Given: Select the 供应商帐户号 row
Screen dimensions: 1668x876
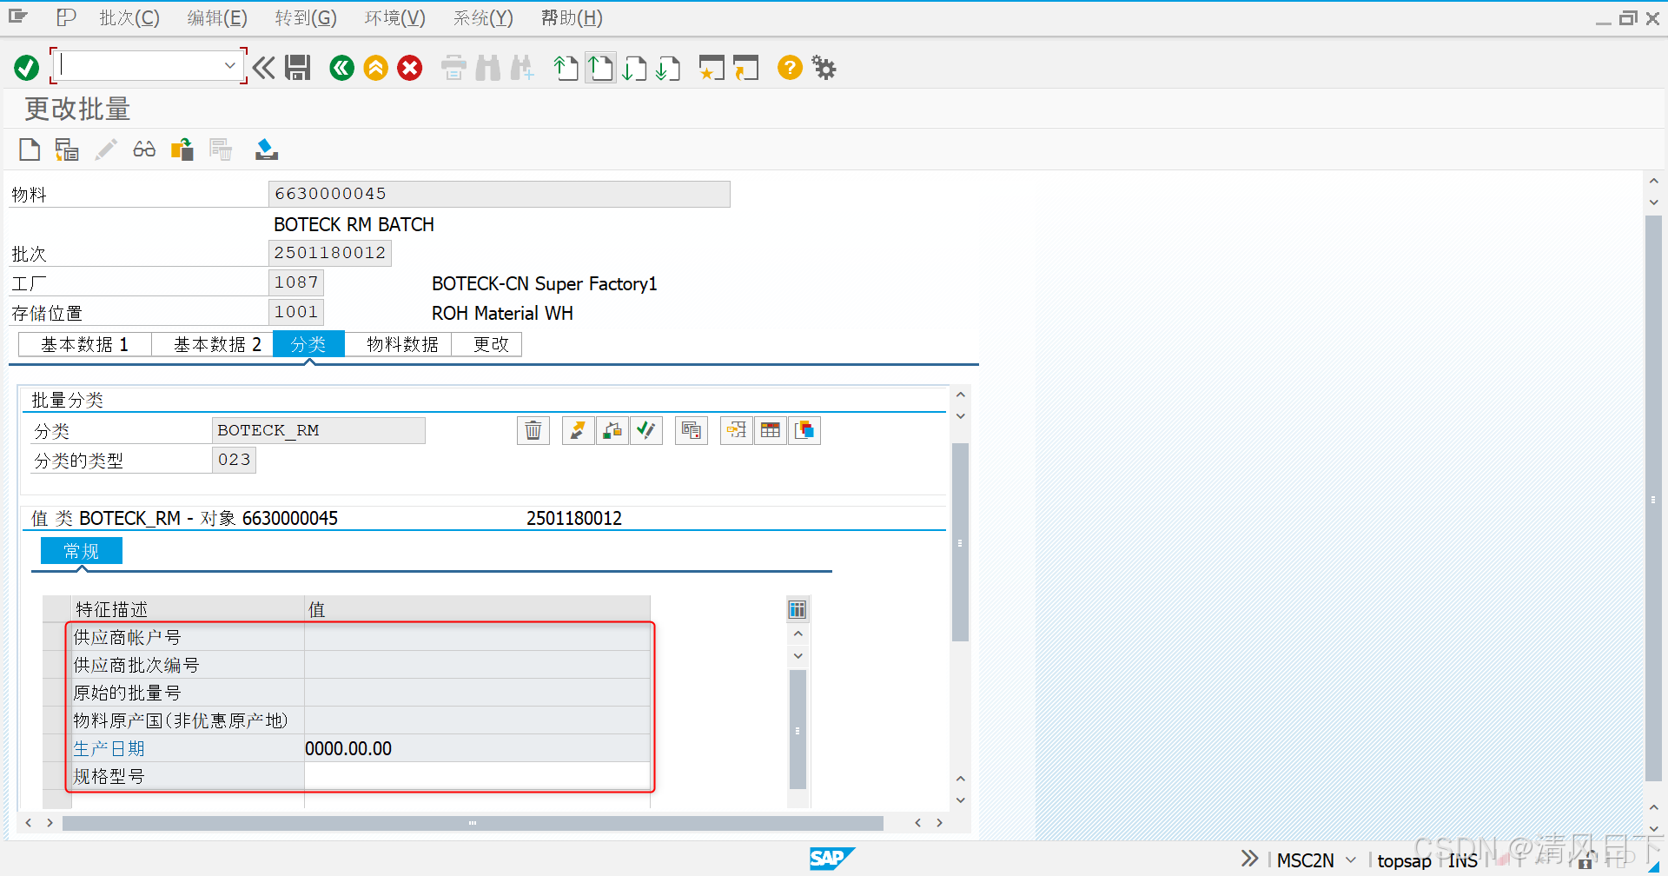Looking at the screenshot, I should point(56,637).
